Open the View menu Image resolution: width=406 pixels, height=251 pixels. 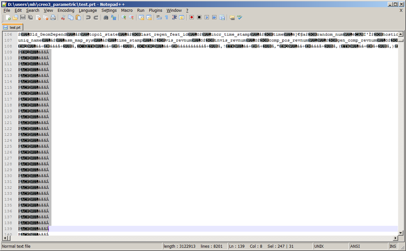pyautogui.click(x=48, y=10)
